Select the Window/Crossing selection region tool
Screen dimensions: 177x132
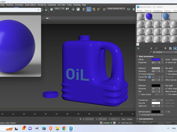pyautogui.click(x=47, y=9)
